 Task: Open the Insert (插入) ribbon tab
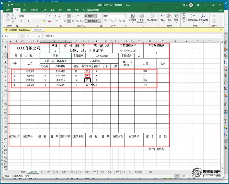coord(25,10)
